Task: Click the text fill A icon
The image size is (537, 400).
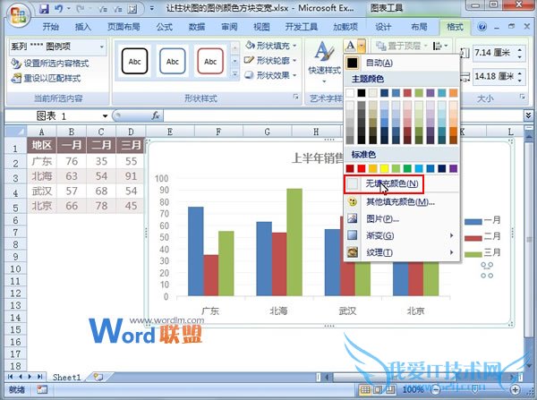Action: click(350, 46)
